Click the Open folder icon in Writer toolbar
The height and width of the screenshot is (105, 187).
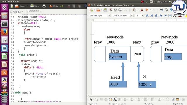coord(98,10)
